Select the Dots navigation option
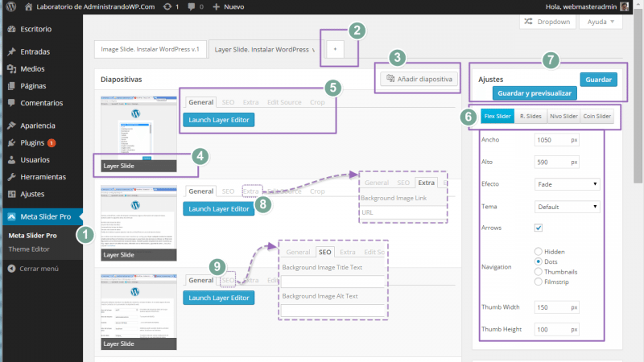644x362 pixels. pyautogui.click(x=538, y=261)
